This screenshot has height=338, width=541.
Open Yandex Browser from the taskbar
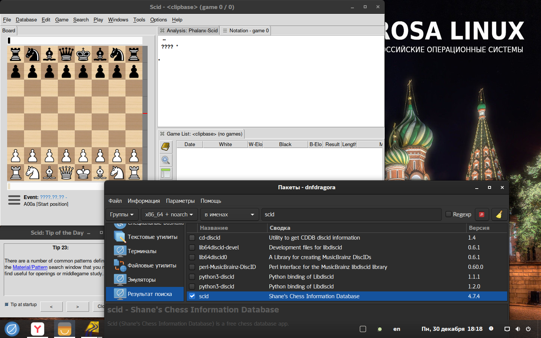38,329
